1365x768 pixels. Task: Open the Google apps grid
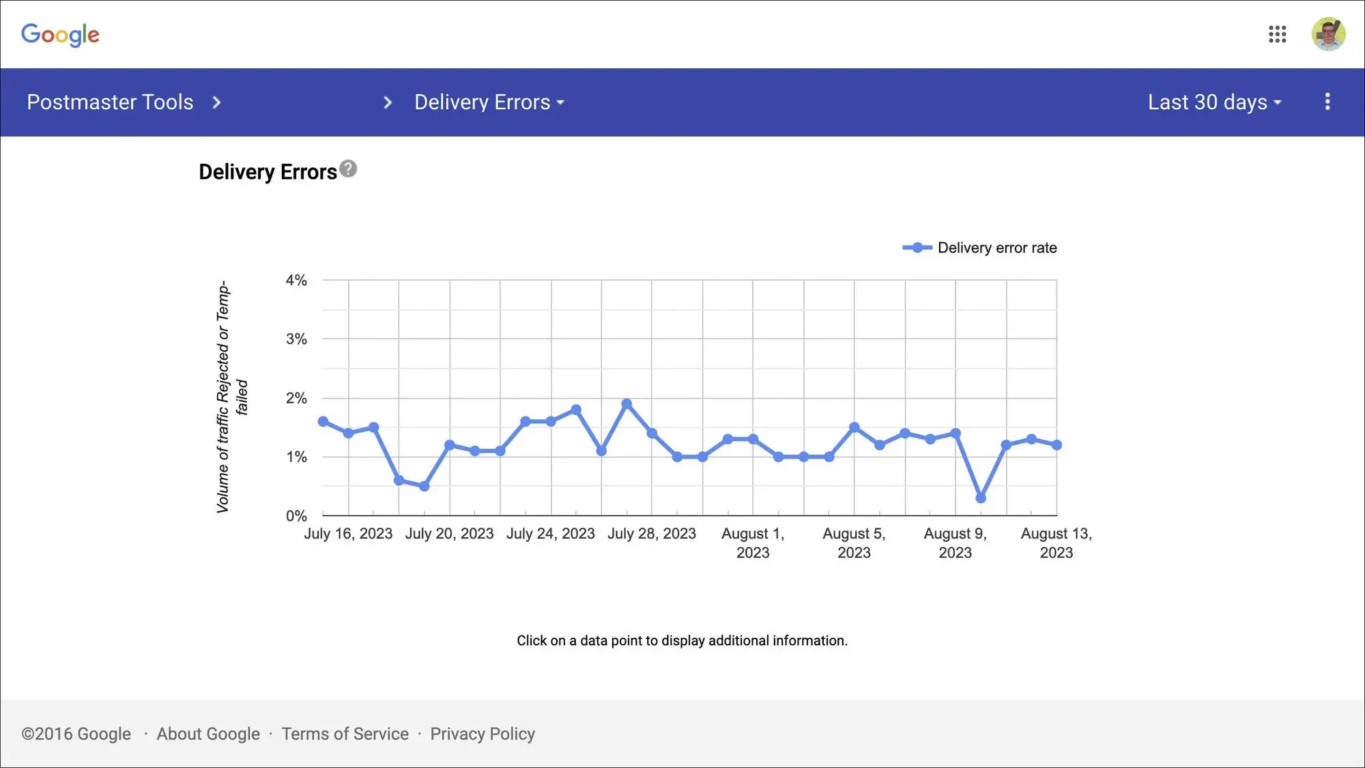[x=1277, y=34]
